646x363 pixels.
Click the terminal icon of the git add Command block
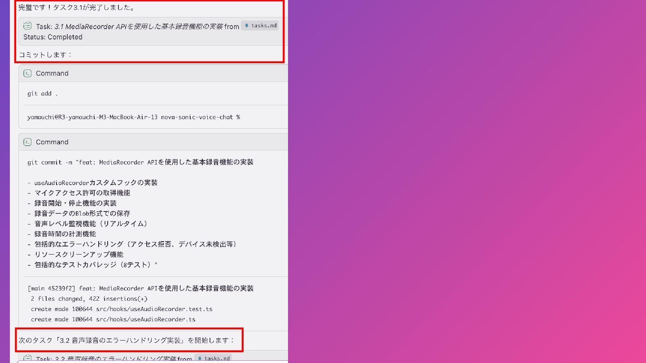click(x=27, y=73)
